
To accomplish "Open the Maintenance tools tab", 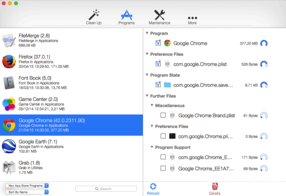I will 160,17.
